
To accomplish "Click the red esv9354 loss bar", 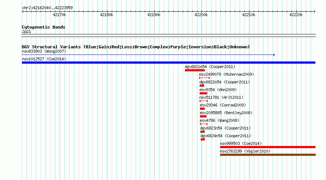I will [203, 93].
